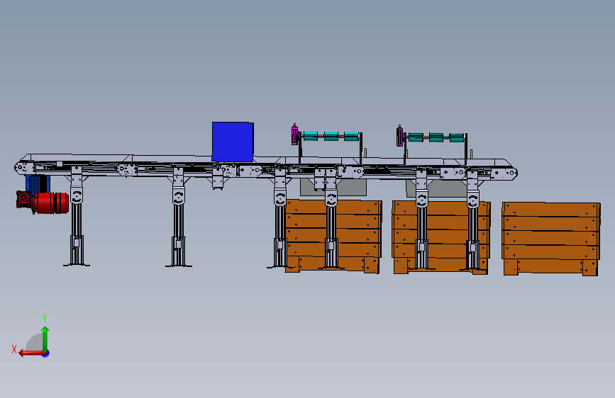Image resolution: width=615 pixels, height=398 pixels.
Task: Select the red gearbox left of motor
Action: tap(24, 200)
